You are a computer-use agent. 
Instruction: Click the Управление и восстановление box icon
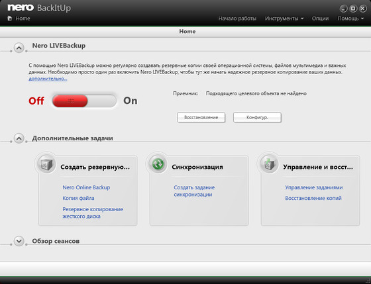point(269,164)
